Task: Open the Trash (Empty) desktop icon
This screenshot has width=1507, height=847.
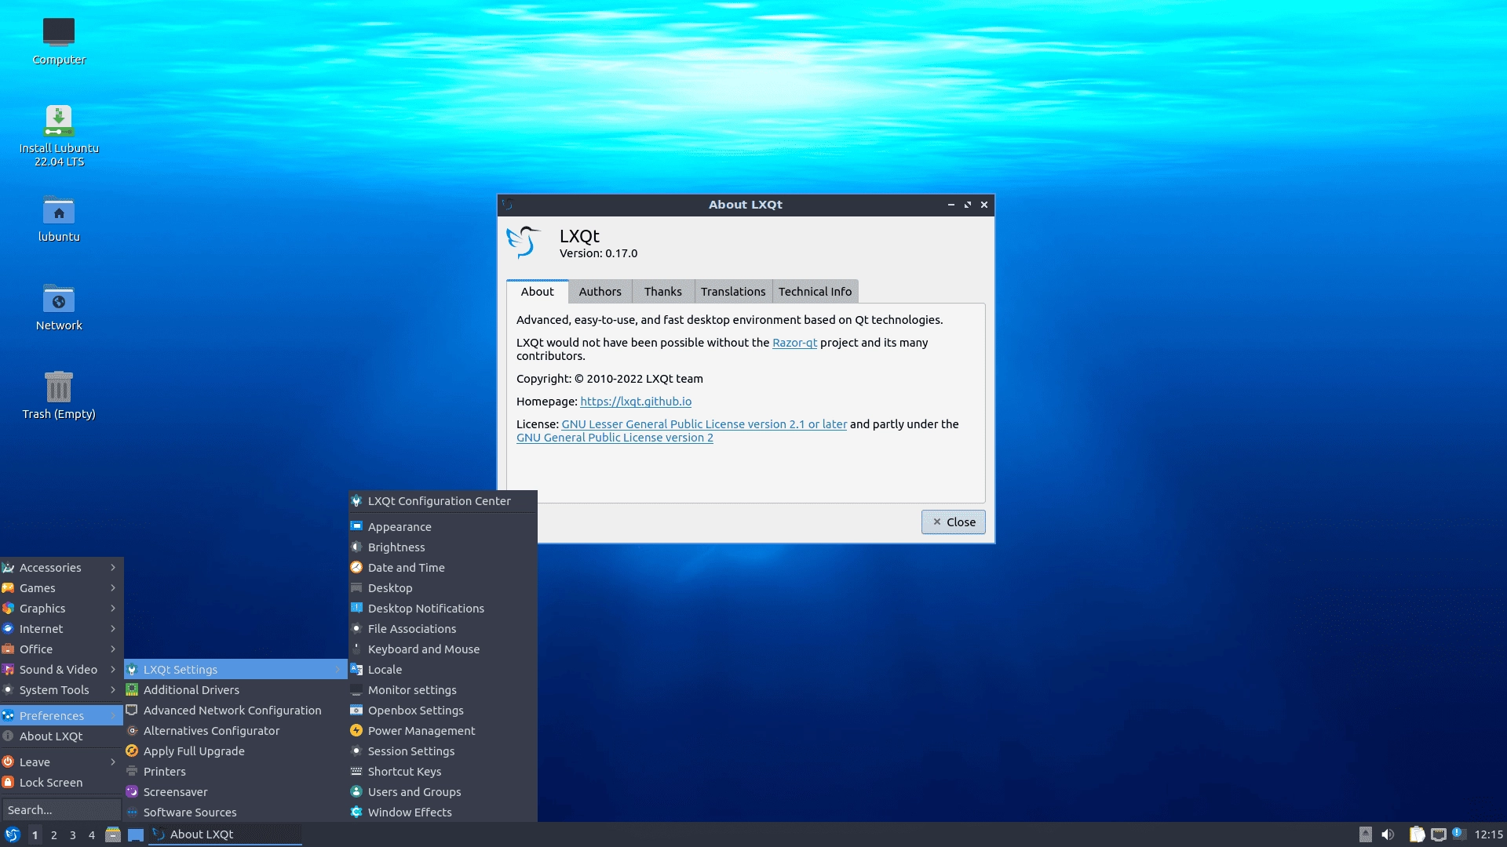Action: click(59, 396)
